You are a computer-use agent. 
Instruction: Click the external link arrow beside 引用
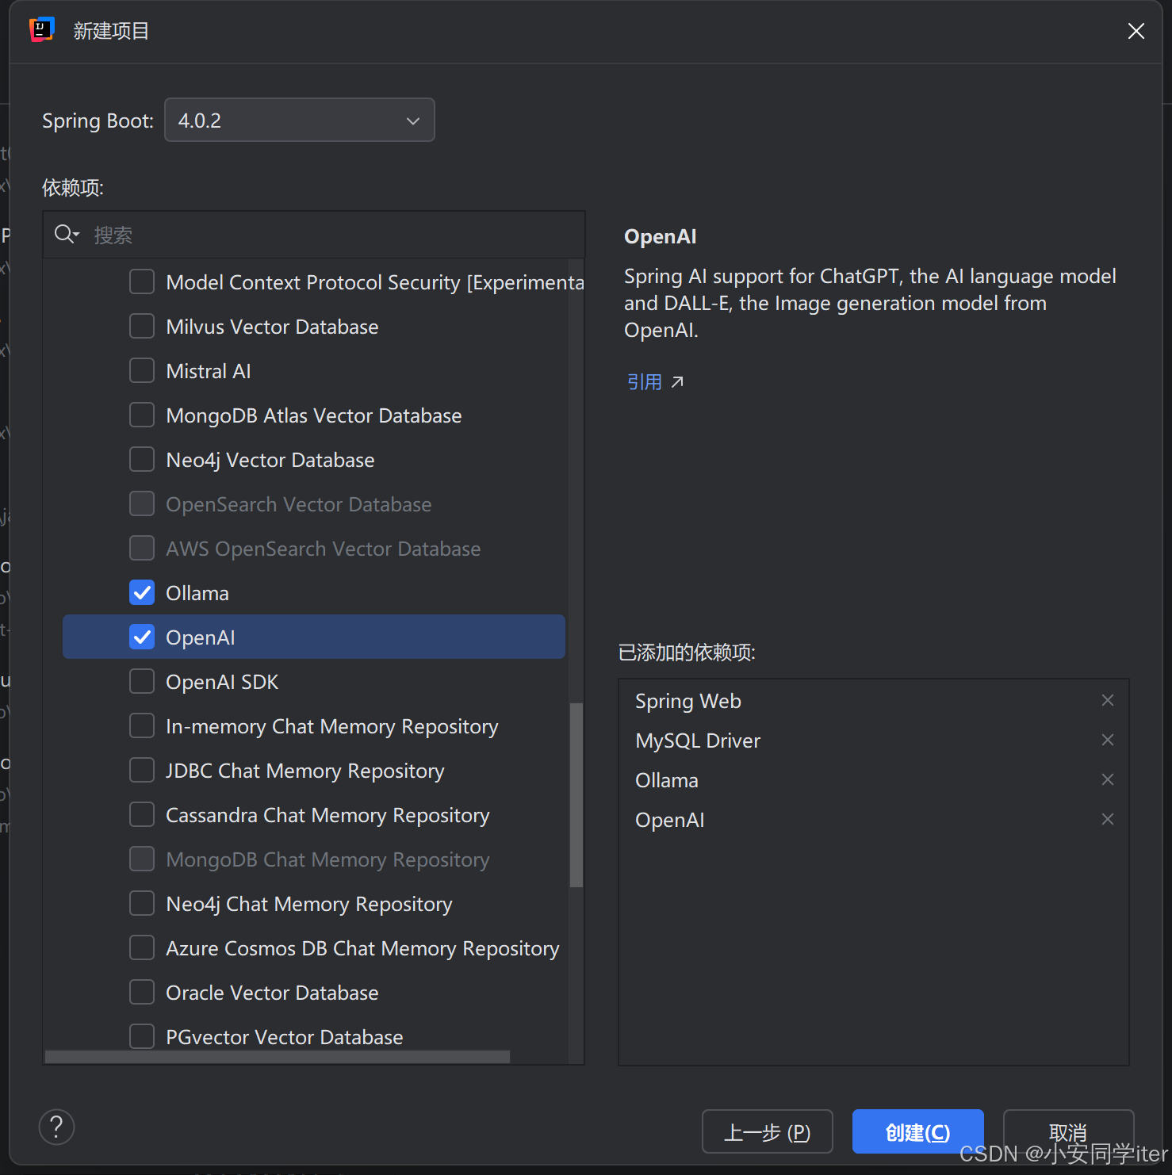coord(677,382)
